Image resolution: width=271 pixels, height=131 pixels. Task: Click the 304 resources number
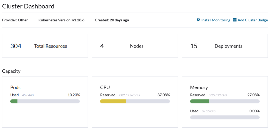pos(16,46)
